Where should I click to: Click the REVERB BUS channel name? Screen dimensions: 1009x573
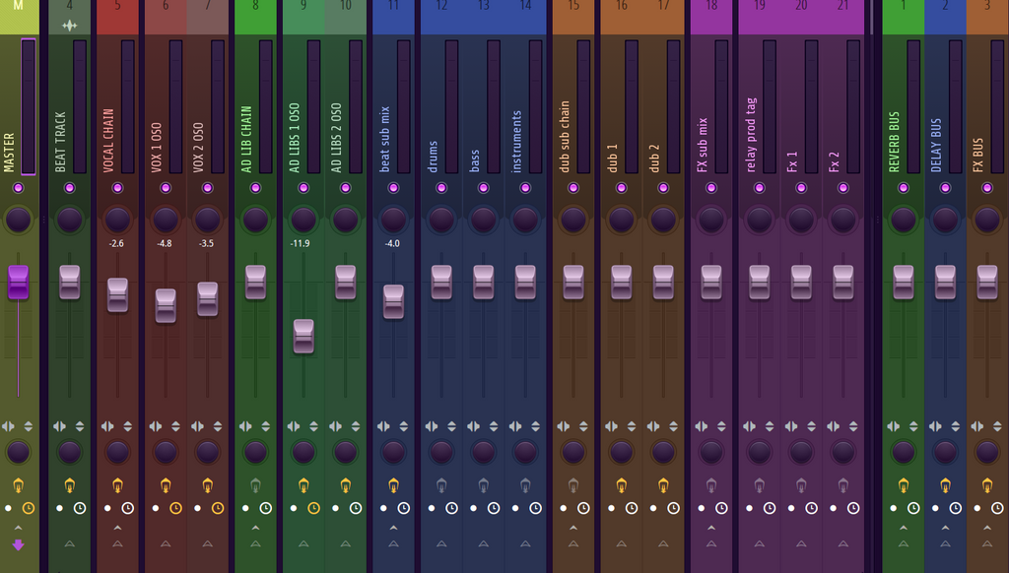pos(895,142)
